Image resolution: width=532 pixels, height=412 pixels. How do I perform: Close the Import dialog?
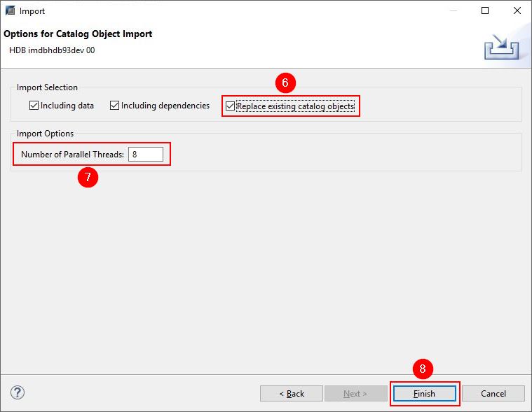click(x=516, y=11)
